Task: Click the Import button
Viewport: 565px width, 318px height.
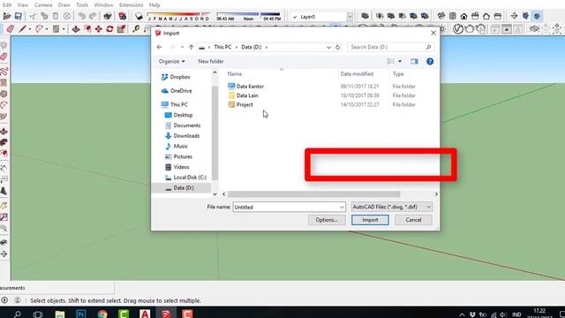Action: [x=370, y=220]
